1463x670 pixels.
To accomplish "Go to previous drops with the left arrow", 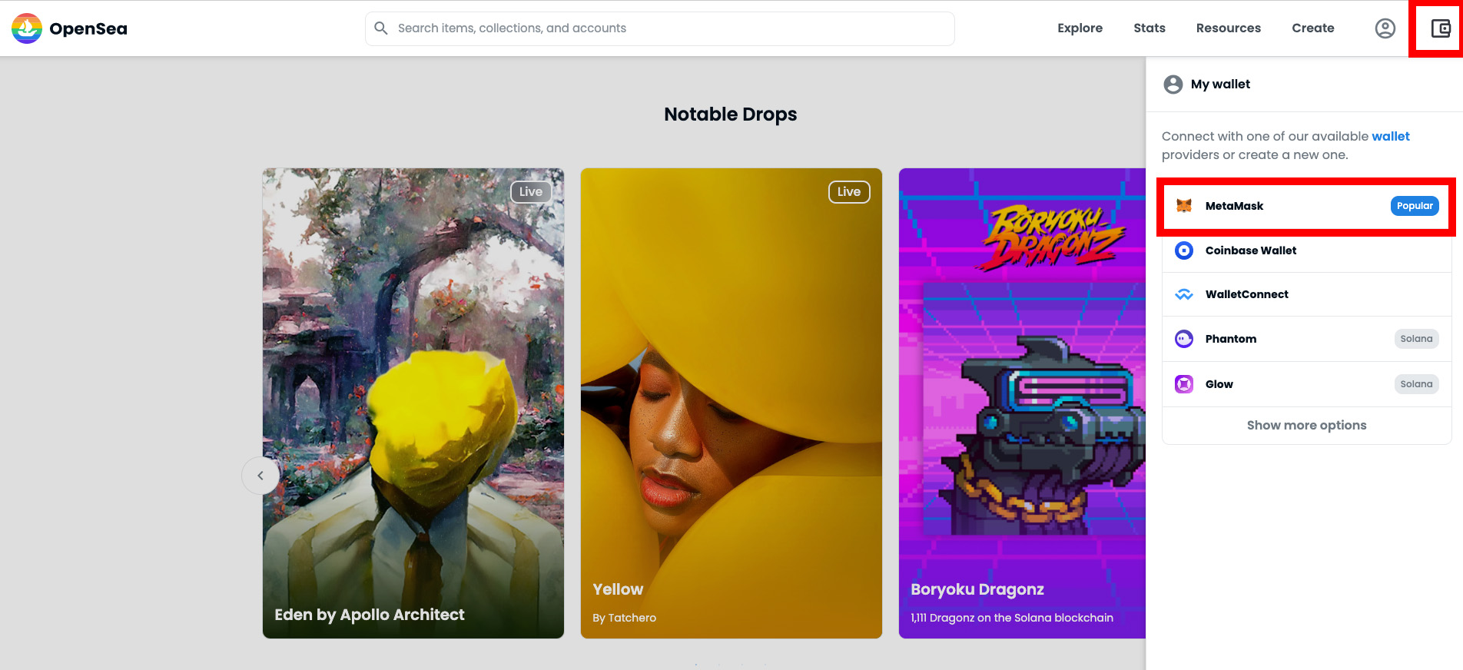I will coord(260,476).
